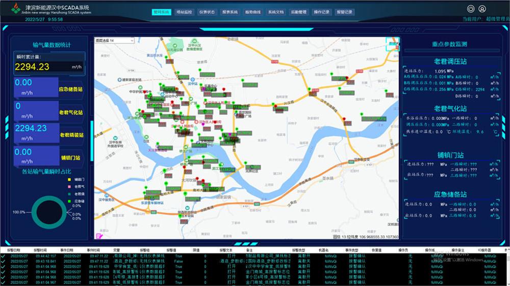Click the pink edit note icon on map corner
Viewport: 510px width, 286px height.
point(99,236)
